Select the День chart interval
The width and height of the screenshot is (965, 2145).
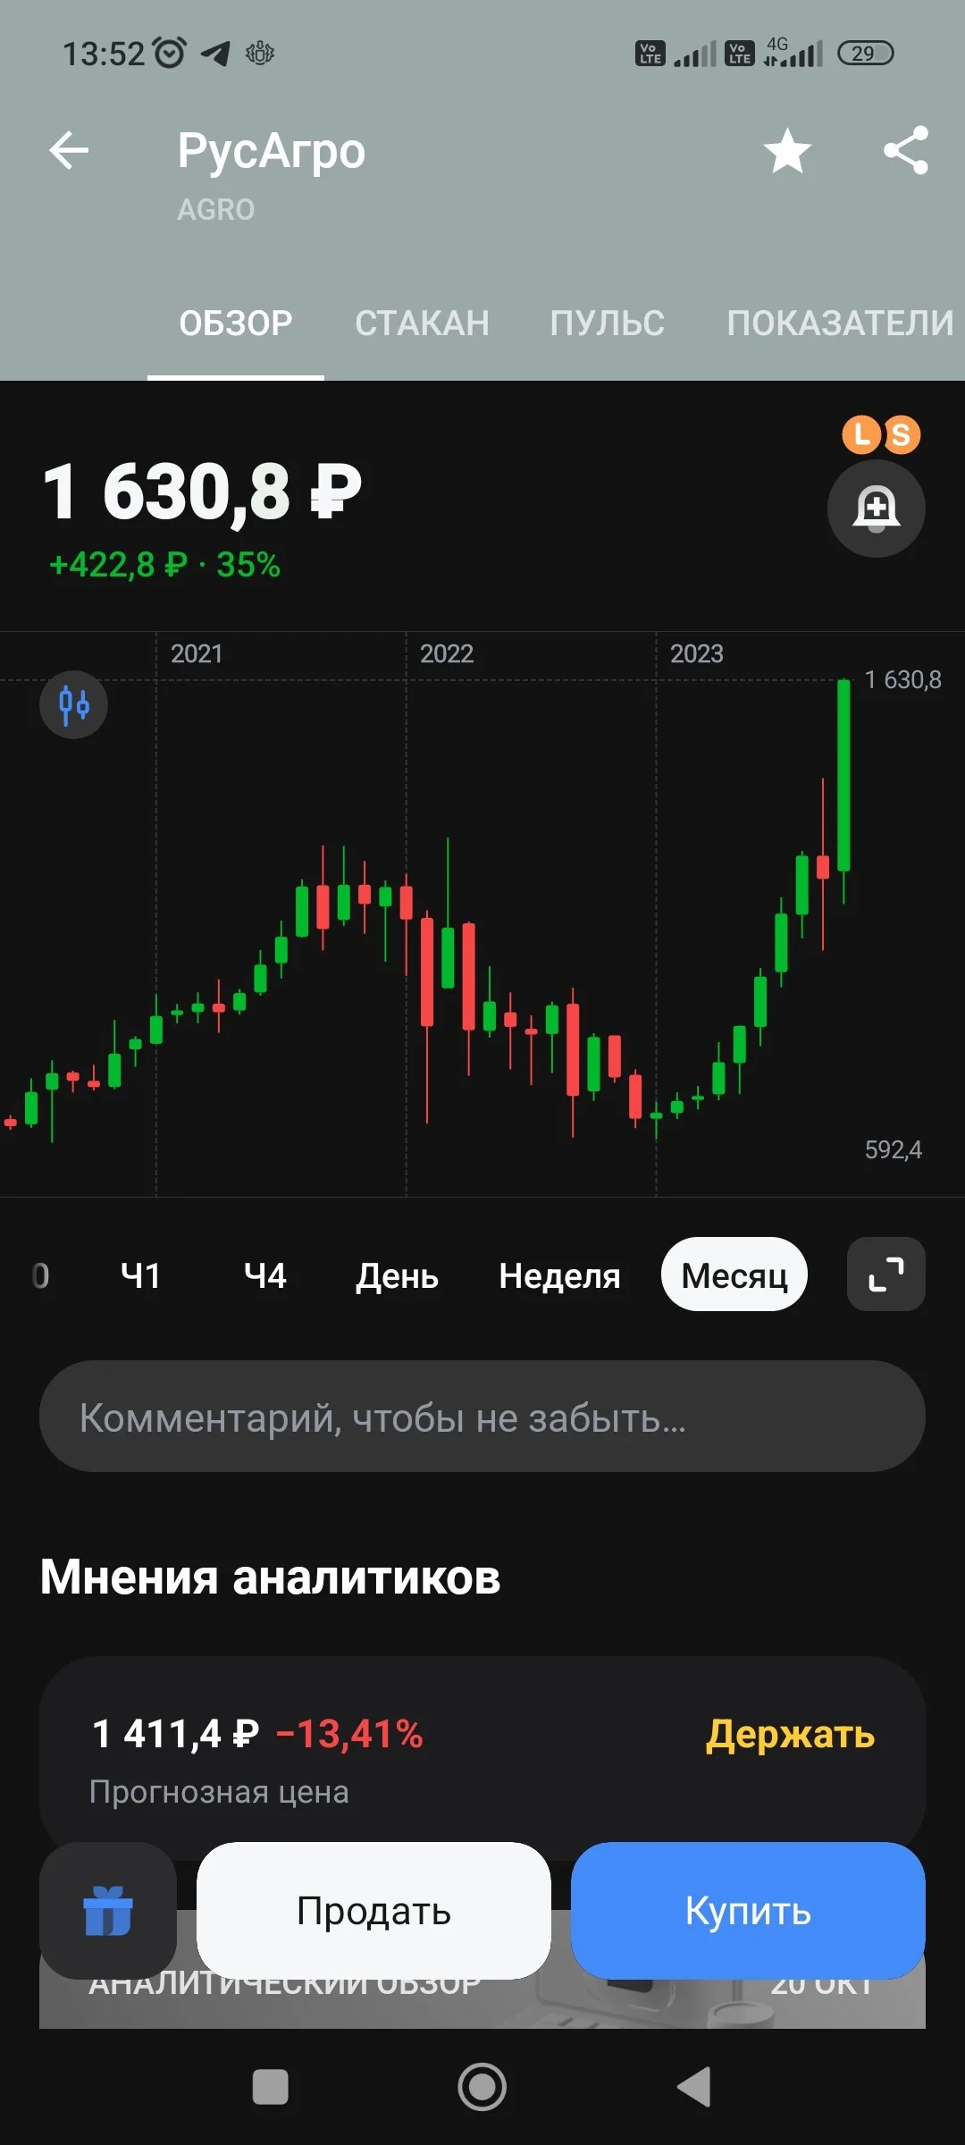click(x=397, y=1275)
